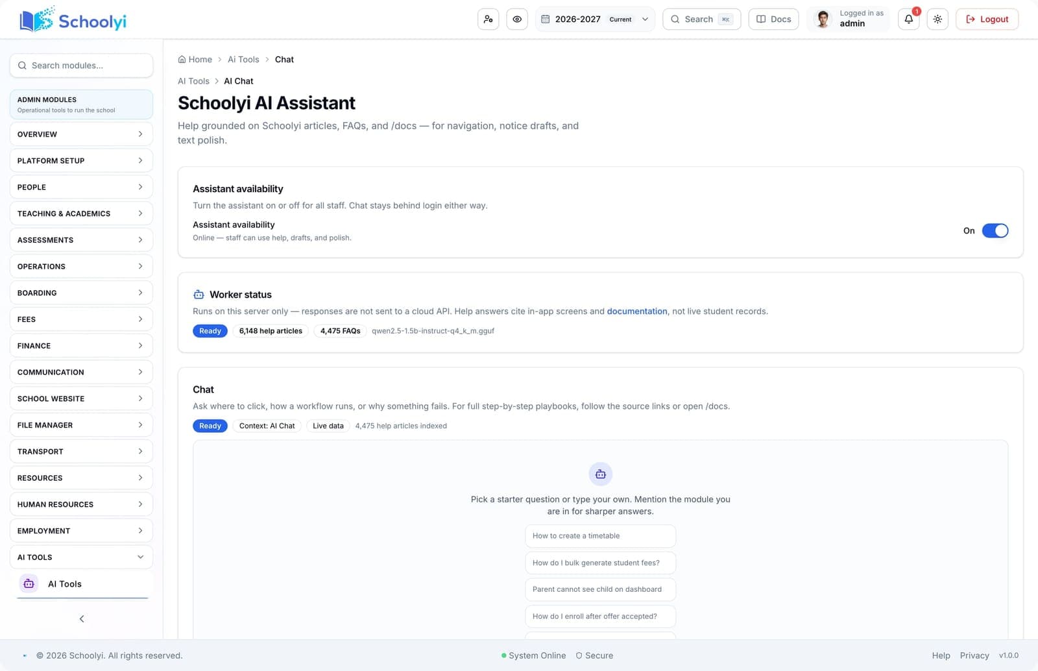Screen dimensions: 1038x671
Task: Select AI Tools sidebar item
Action: tap(83, 584)
